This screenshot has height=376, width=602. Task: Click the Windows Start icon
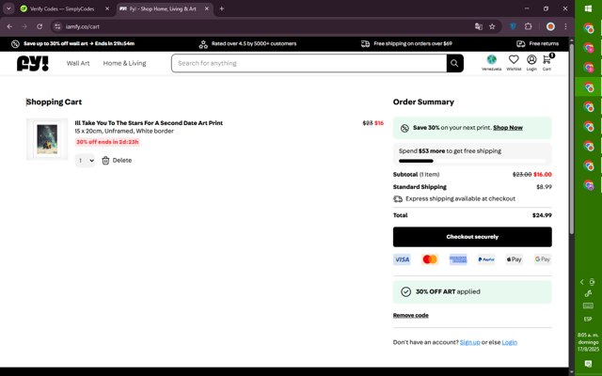[588, 8]
